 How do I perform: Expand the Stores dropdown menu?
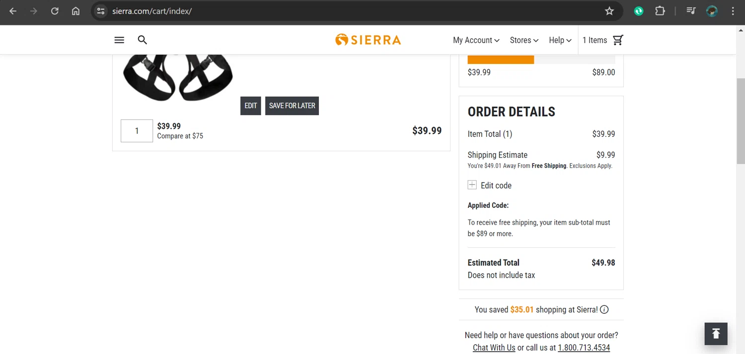(x=524, y=40)
